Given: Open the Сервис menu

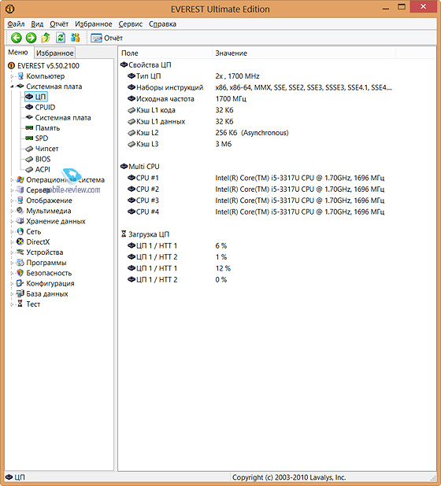Looking at the screenshot, I should click(131, 24).
